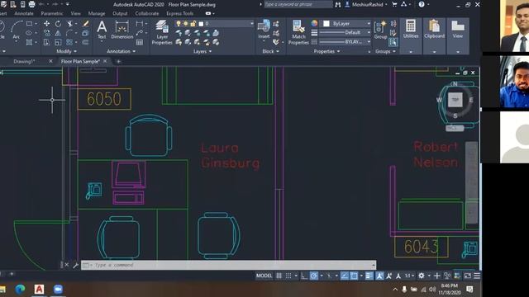Image resolution: width=529 pixels, height=297 pixels.
Task: Choose the Stretch tool
Action: click(x=46, y=42)
